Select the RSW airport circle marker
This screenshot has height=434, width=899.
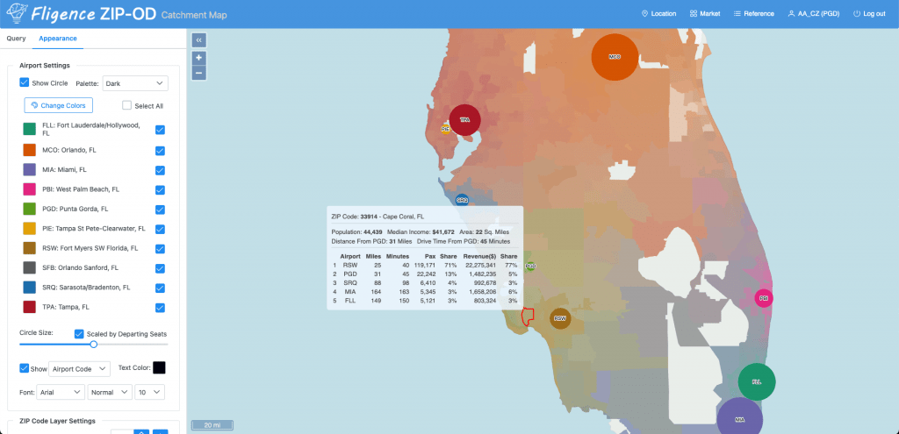click(560, 318)
